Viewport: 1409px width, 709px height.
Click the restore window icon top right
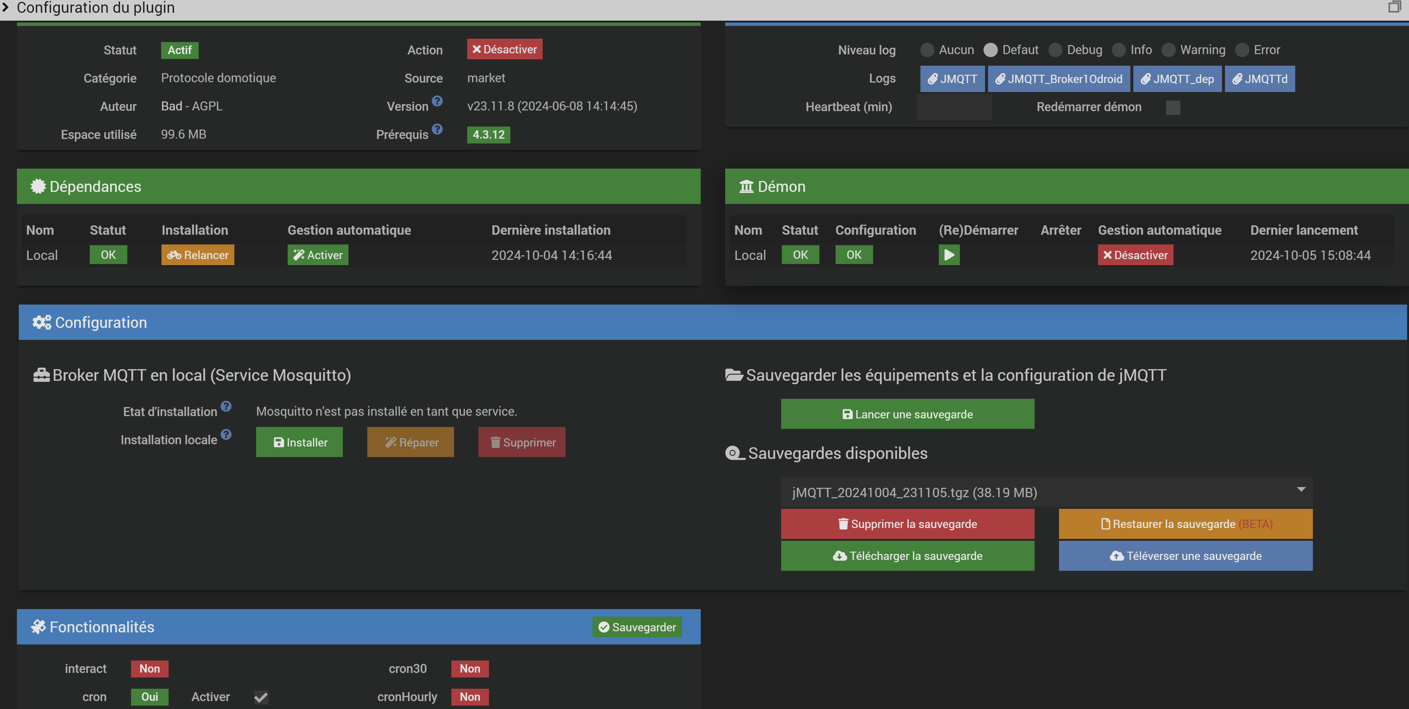1394,7
